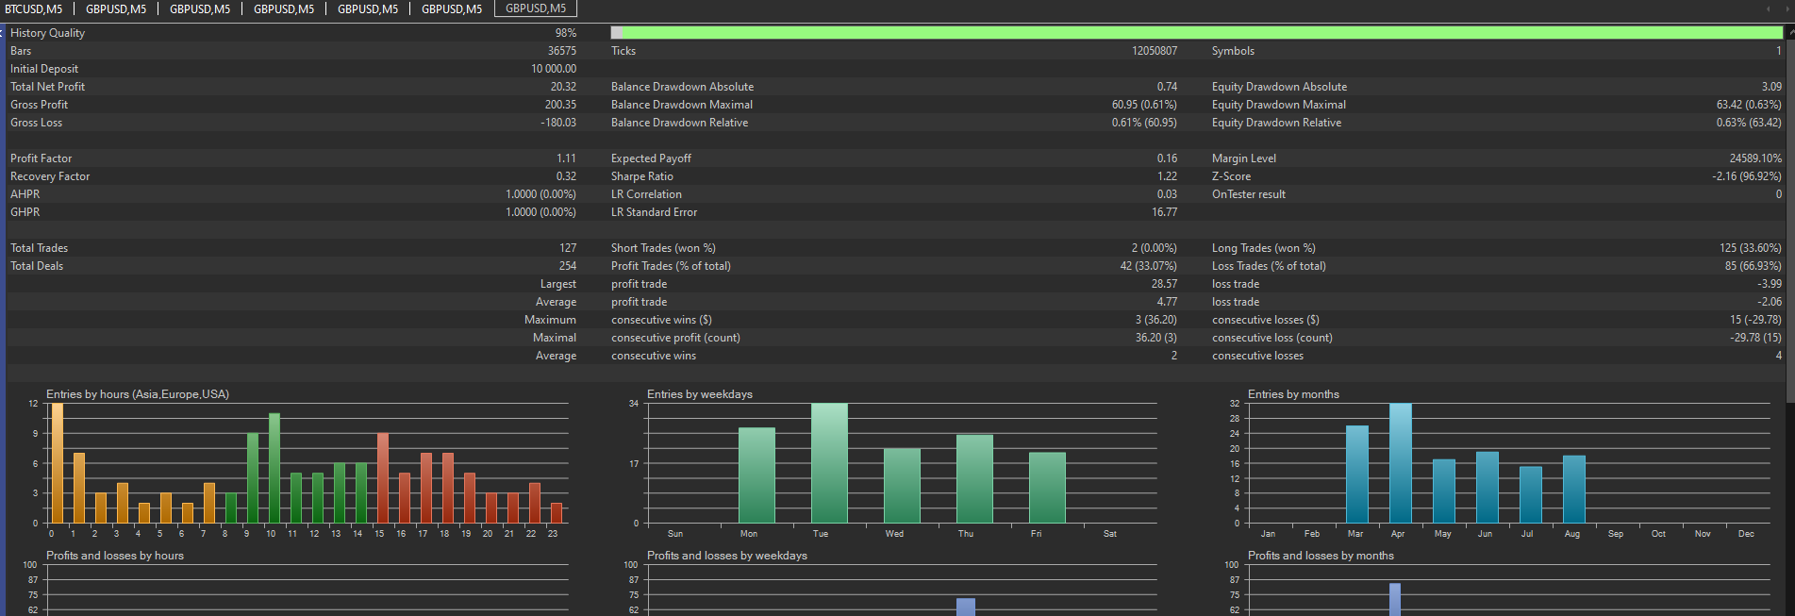Click Equity Drawdown Maximal 63.42 (0.63%)
This screenshot has width=1795, height=616.
(1749, 105)
